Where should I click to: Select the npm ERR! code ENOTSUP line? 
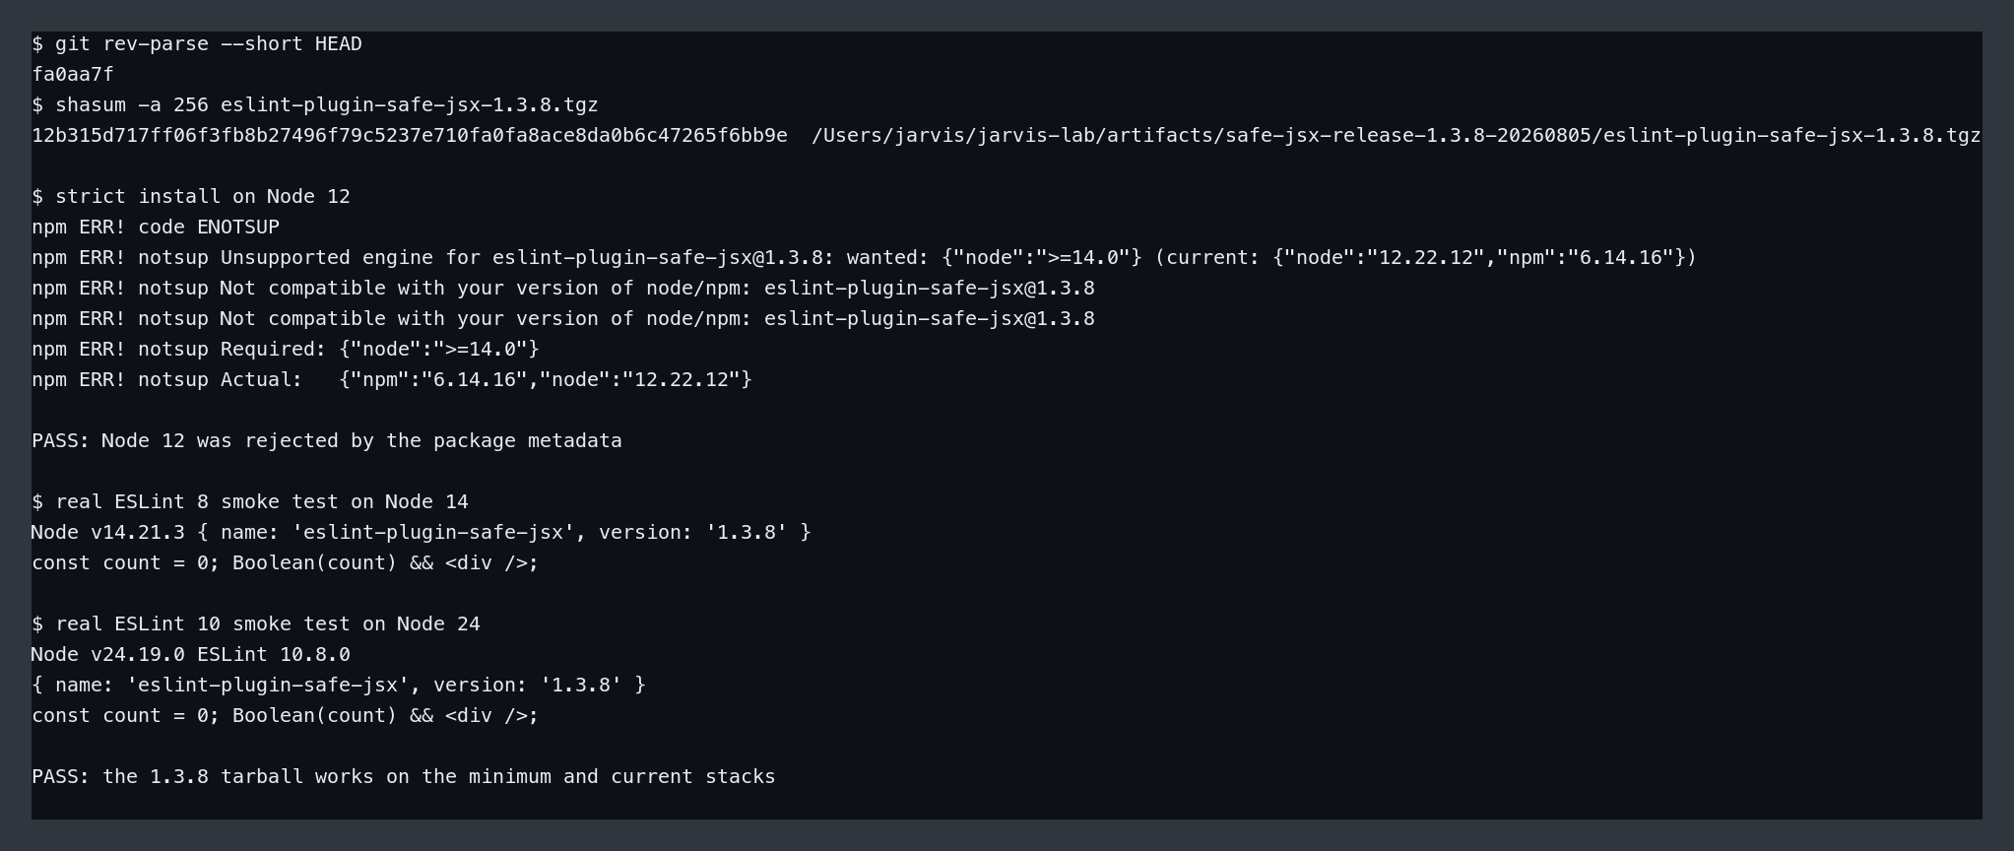pyautogui.click(x=156, y=228)
